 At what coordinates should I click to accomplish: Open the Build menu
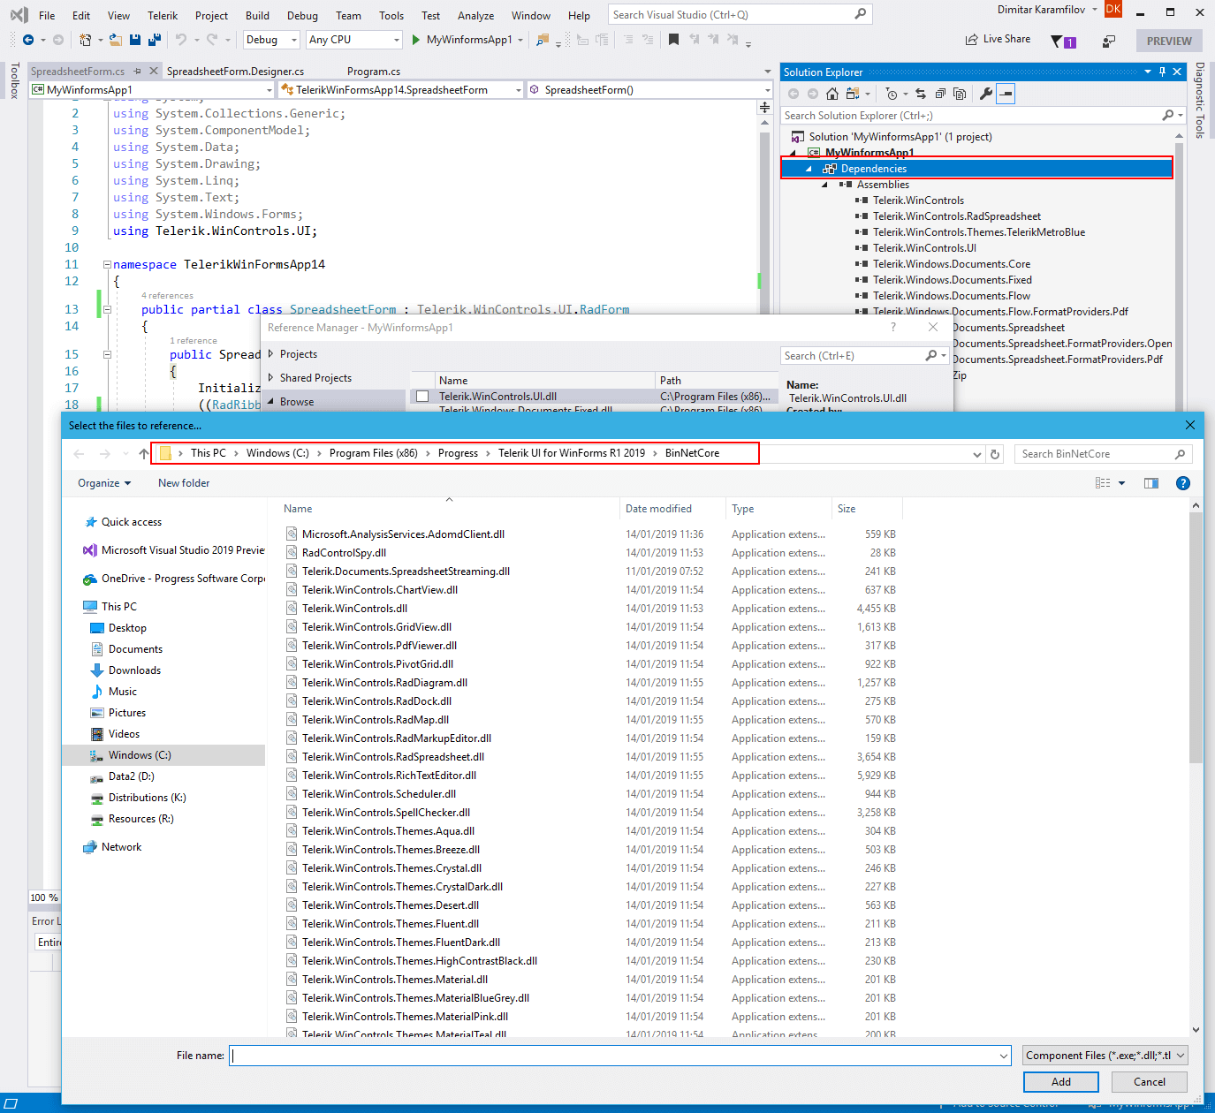(x=257, y=15)
